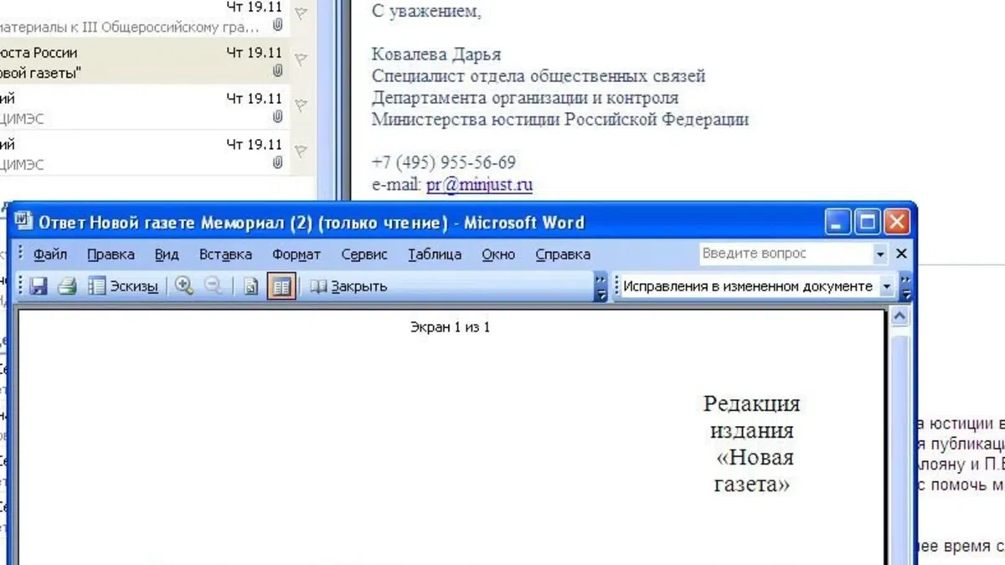The image size is (1005, 565).
Task: Click the Print icon in Word toolbar
Action: pos(67,286)
